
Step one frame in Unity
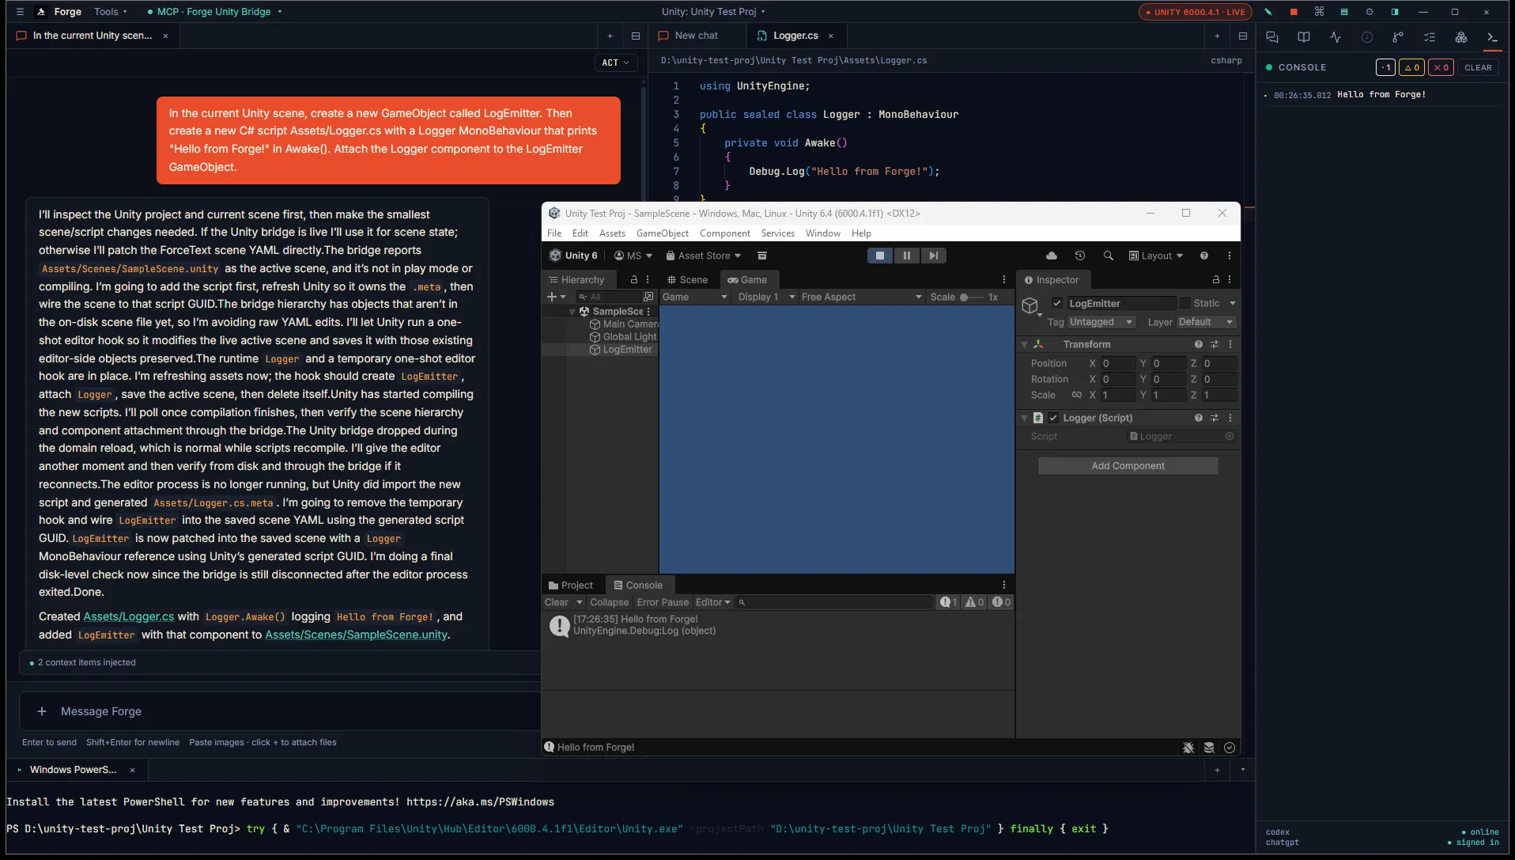tap(934, 256)
